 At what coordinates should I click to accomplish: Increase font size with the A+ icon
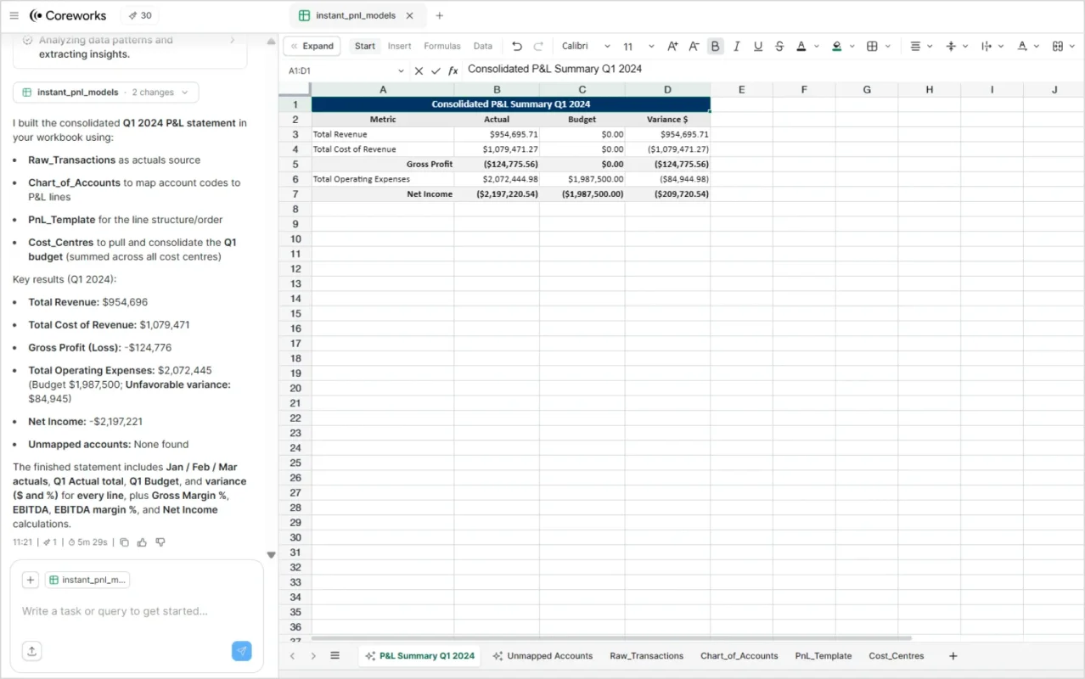[x=672, y=47]
